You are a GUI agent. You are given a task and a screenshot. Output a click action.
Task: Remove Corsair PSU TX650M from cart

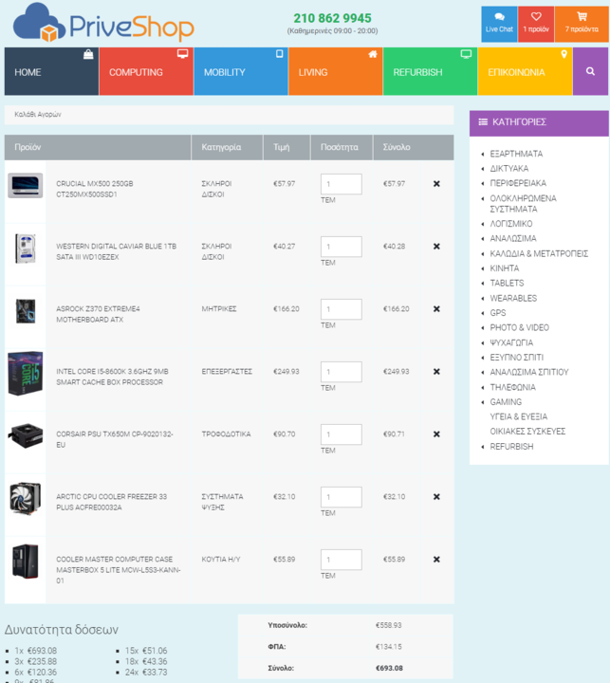[x=436, y=434]
